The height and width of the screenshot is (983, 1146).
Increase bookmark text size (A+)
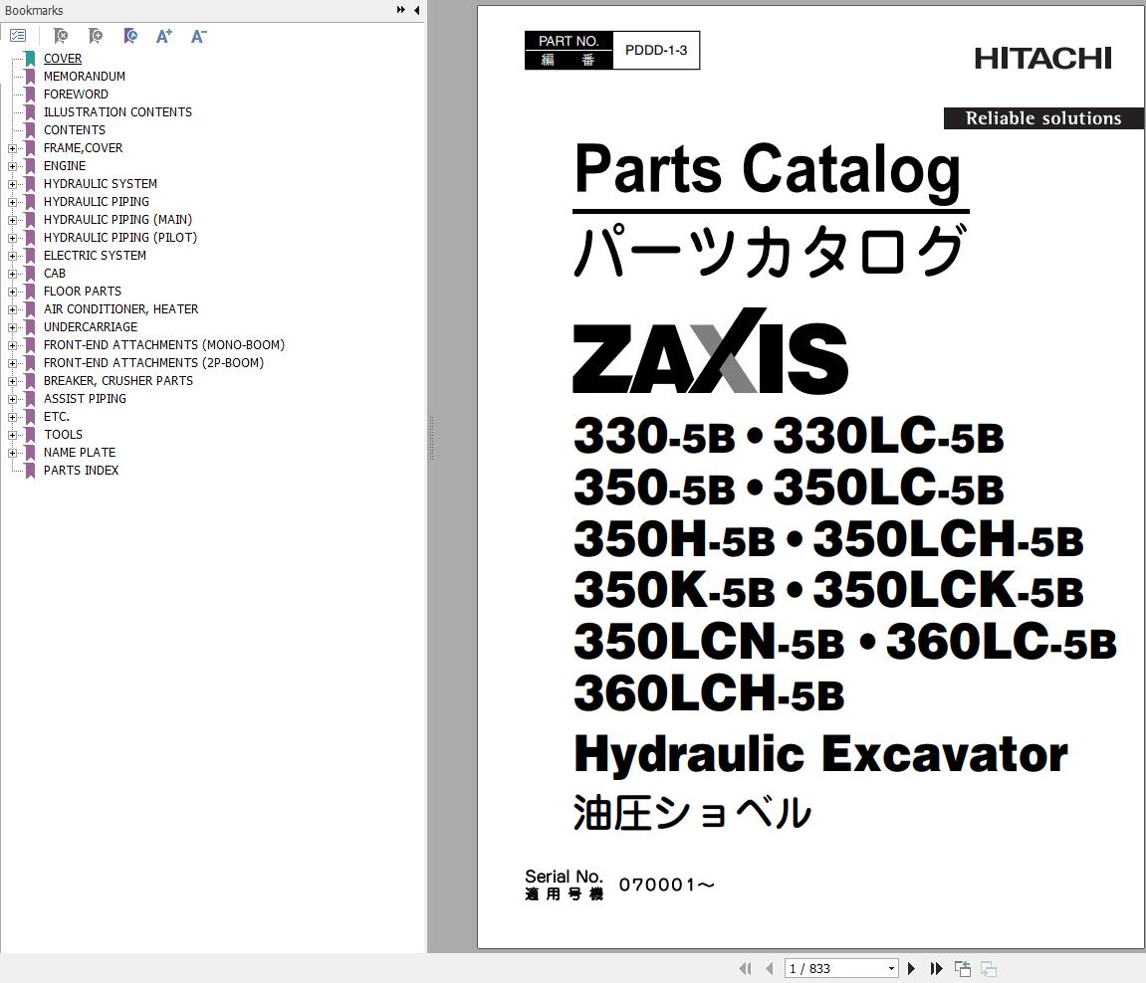[164, 36]
